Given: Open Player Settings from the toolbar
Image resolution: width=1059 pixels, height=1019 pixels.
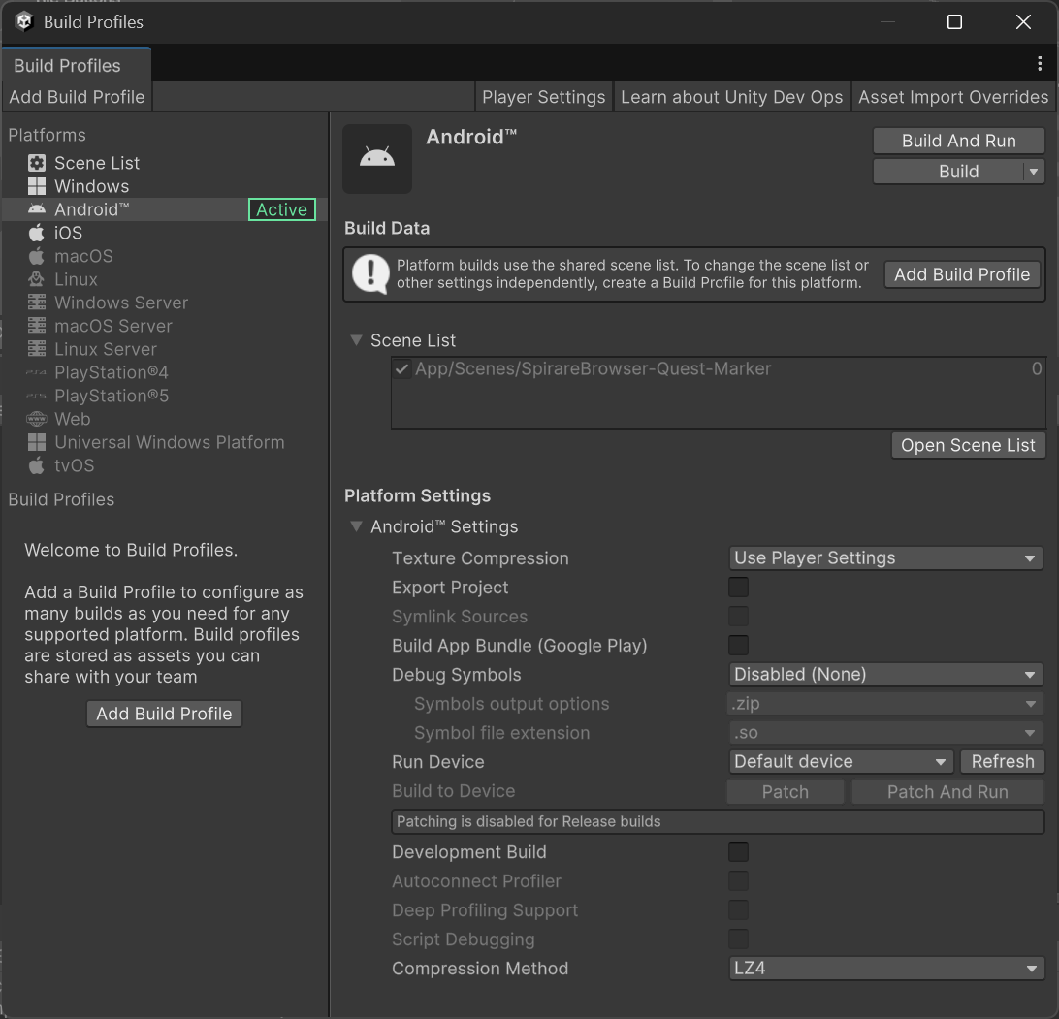Looking at the screenshot, I should pyautogui.click(x=544, y=97).
